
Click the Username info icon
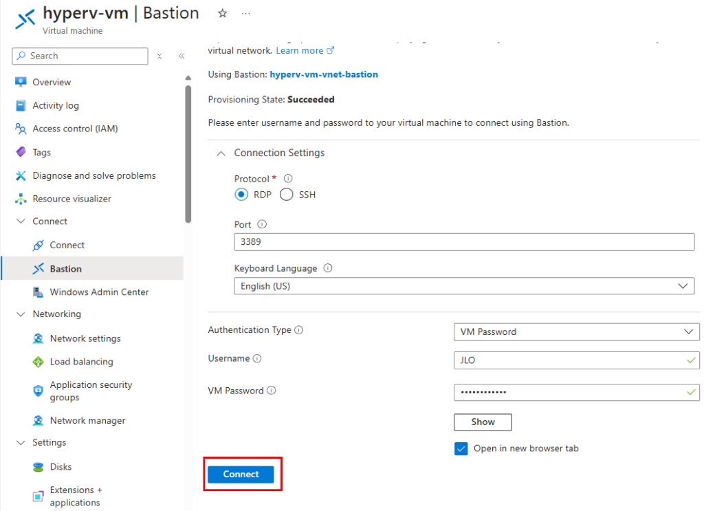(257, 358)
